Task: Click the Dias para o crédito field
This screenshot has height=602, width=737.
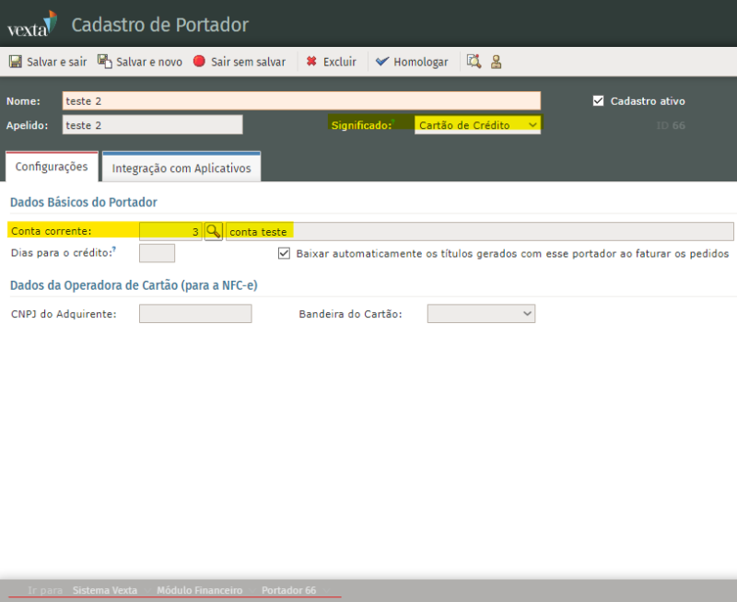Action: 157,253
